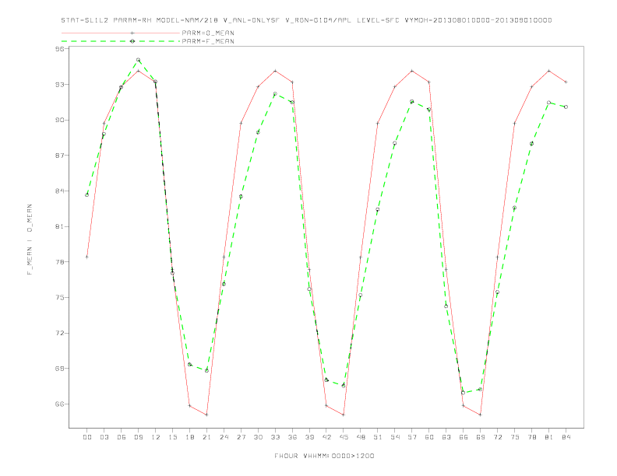Select PARAM=RH in the chart header
The image size is (617, 476).
pyautogui.click(x=132, y=20)
